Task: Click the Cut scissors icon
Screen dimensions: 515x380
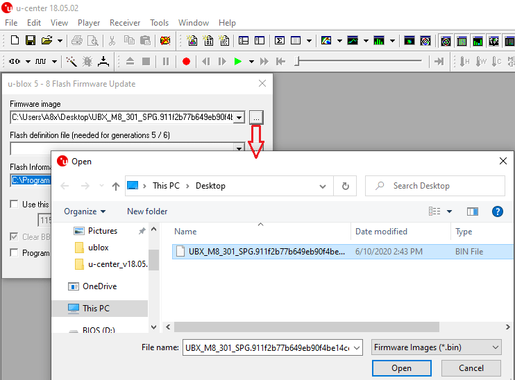Action: click(112, 41)
